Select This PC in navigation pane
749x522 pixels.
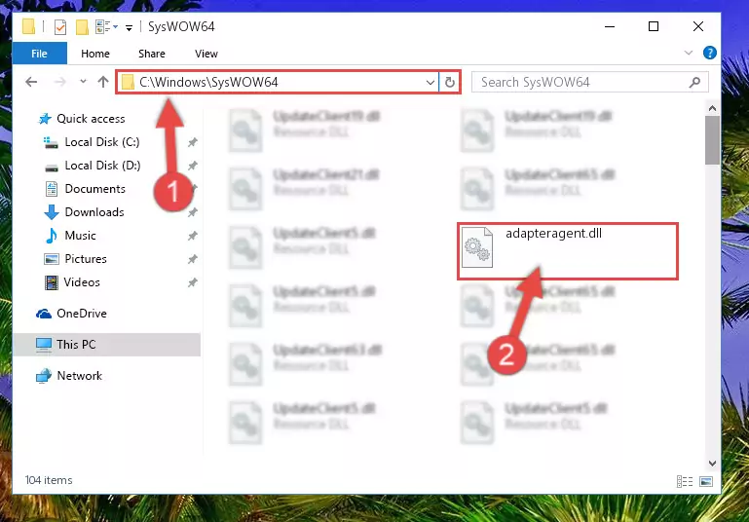(x=106, y=345)
